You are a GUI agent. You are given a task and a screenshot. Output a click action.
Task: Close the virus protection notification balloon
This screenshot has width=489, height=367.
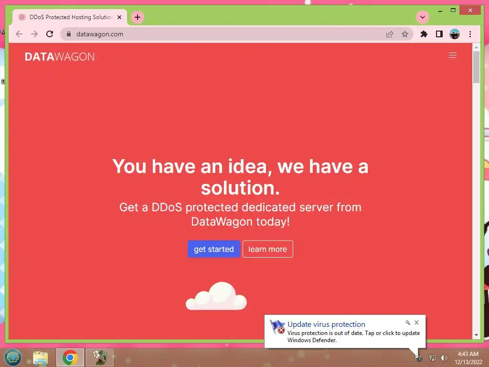[x=416, y=323]
